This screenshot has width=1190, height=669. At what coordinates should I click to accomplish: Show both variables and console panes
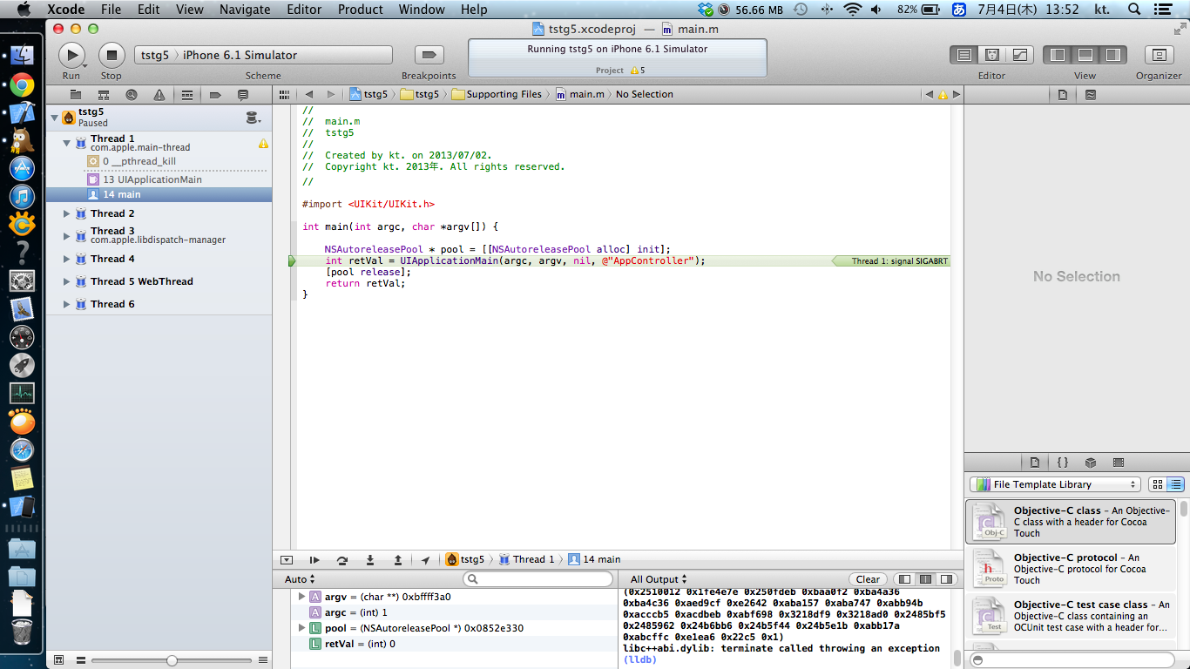pos(925,579)
